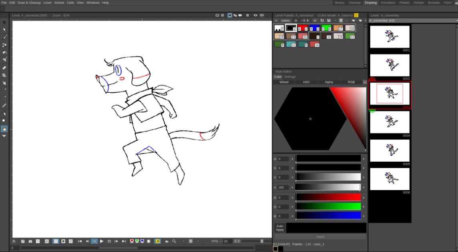This screenshot has height=252, width=458.
Task: Select frame 0001 thumbnail in level strip
Action: pos(390,37)
